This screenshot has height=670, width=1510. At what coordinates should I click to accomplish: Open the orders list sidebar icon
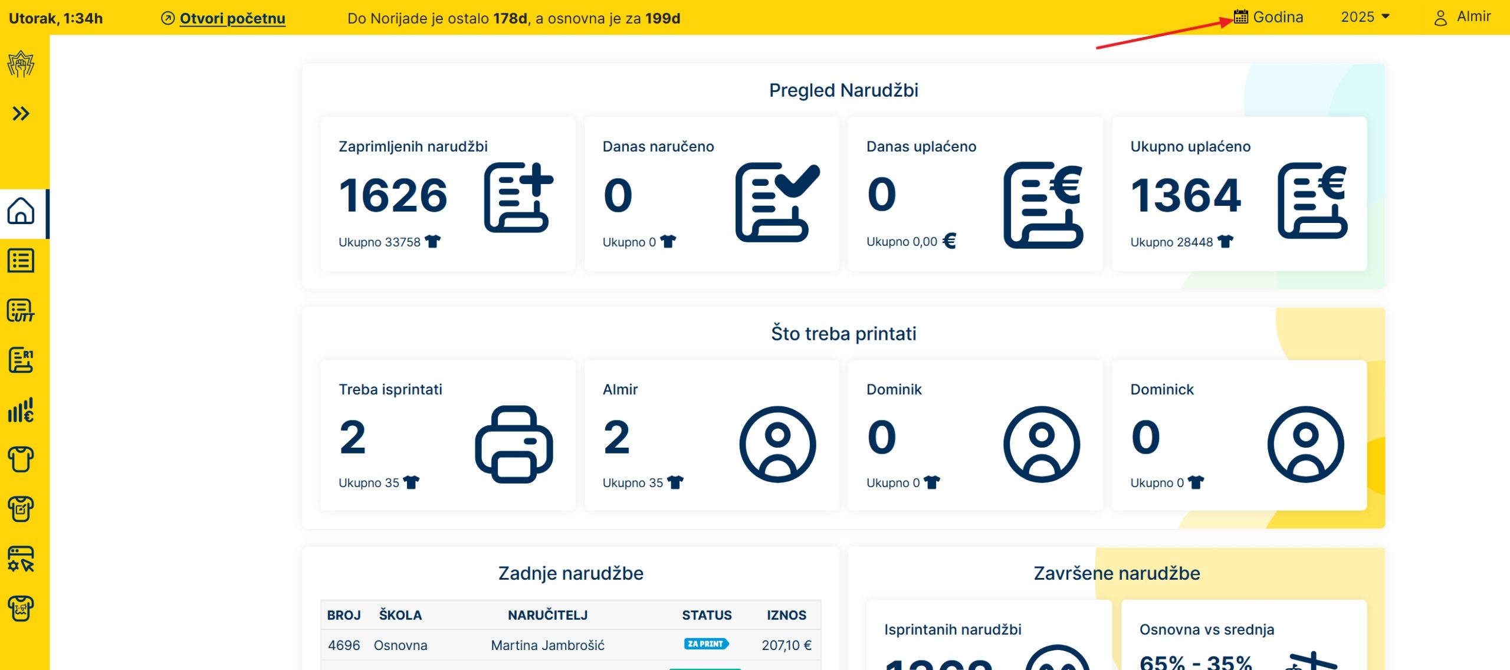pos(21,261)
